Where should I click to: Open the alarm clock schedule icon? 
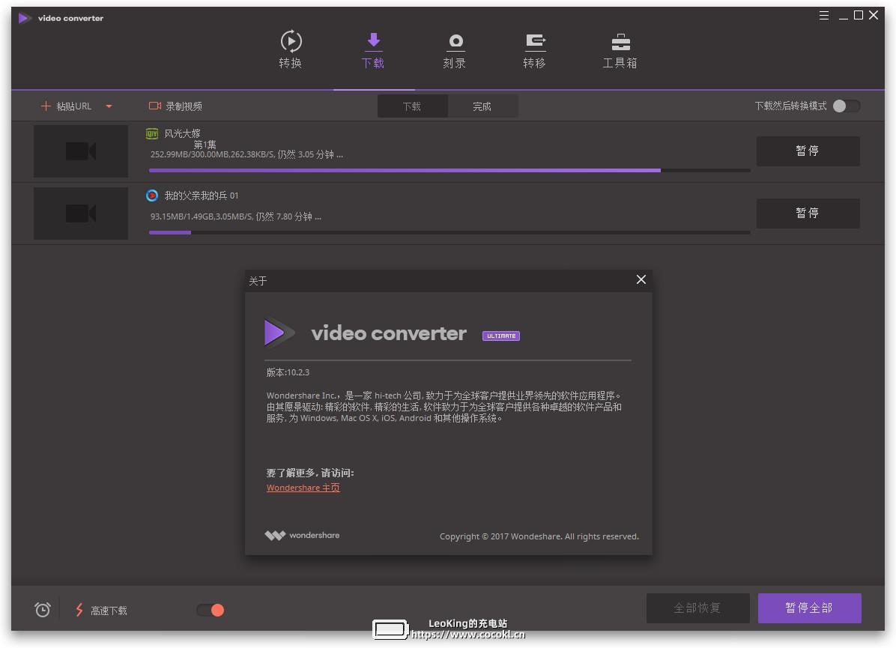click(x=42, y=610)
